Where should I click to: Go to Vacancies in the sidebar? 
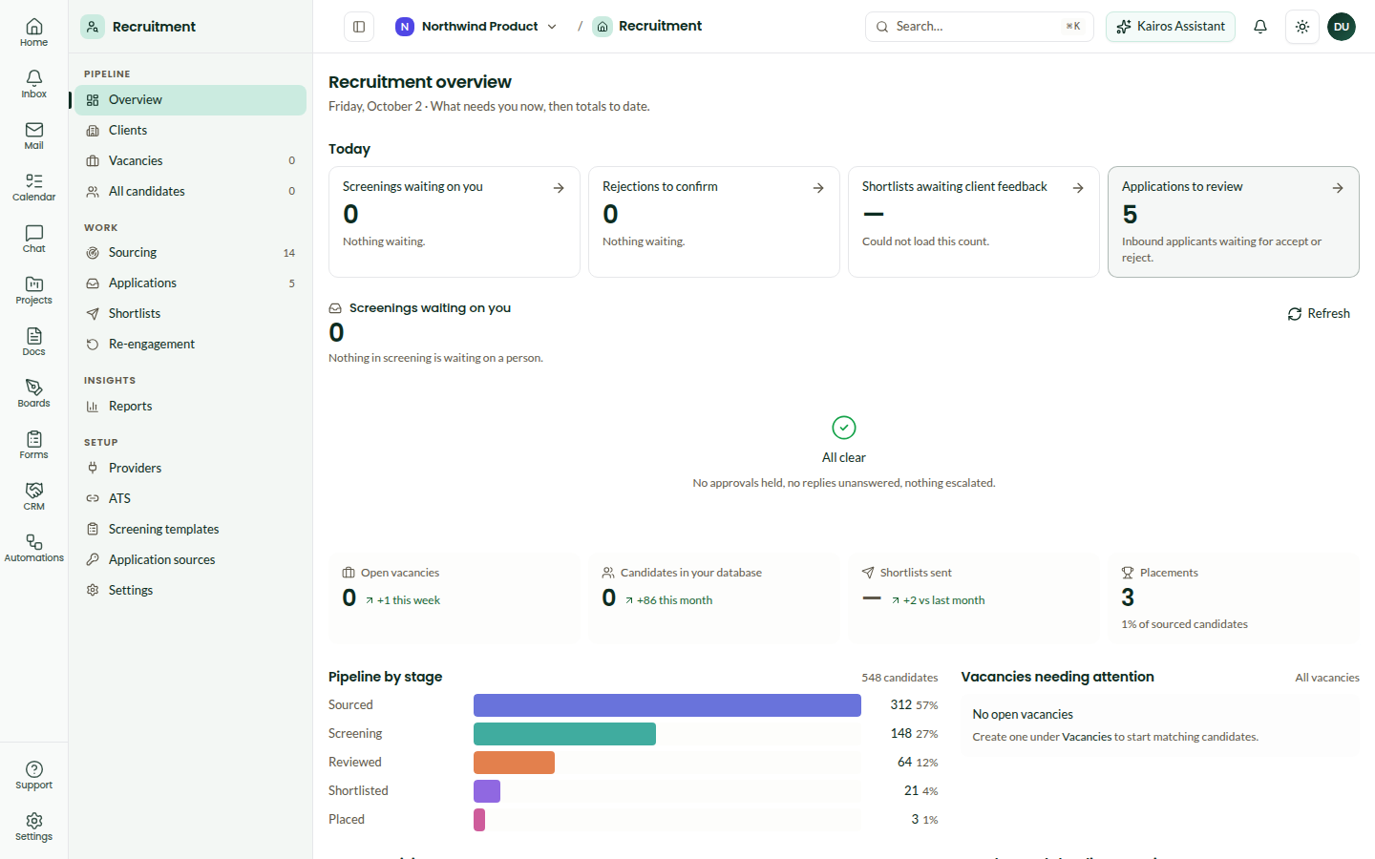[x=191, y=161]
